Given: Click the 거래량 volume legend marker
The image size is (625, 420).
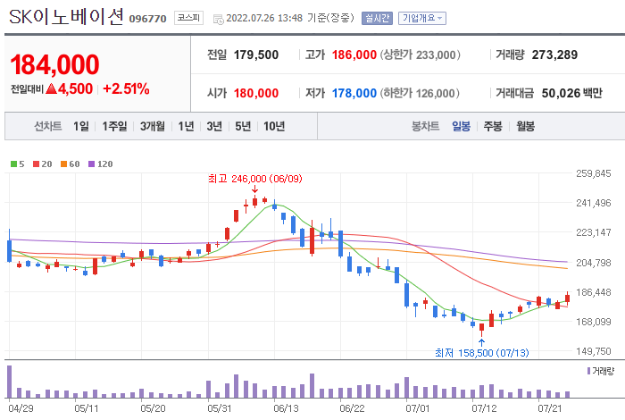Looking at the screenshot, I should (588, 371).
